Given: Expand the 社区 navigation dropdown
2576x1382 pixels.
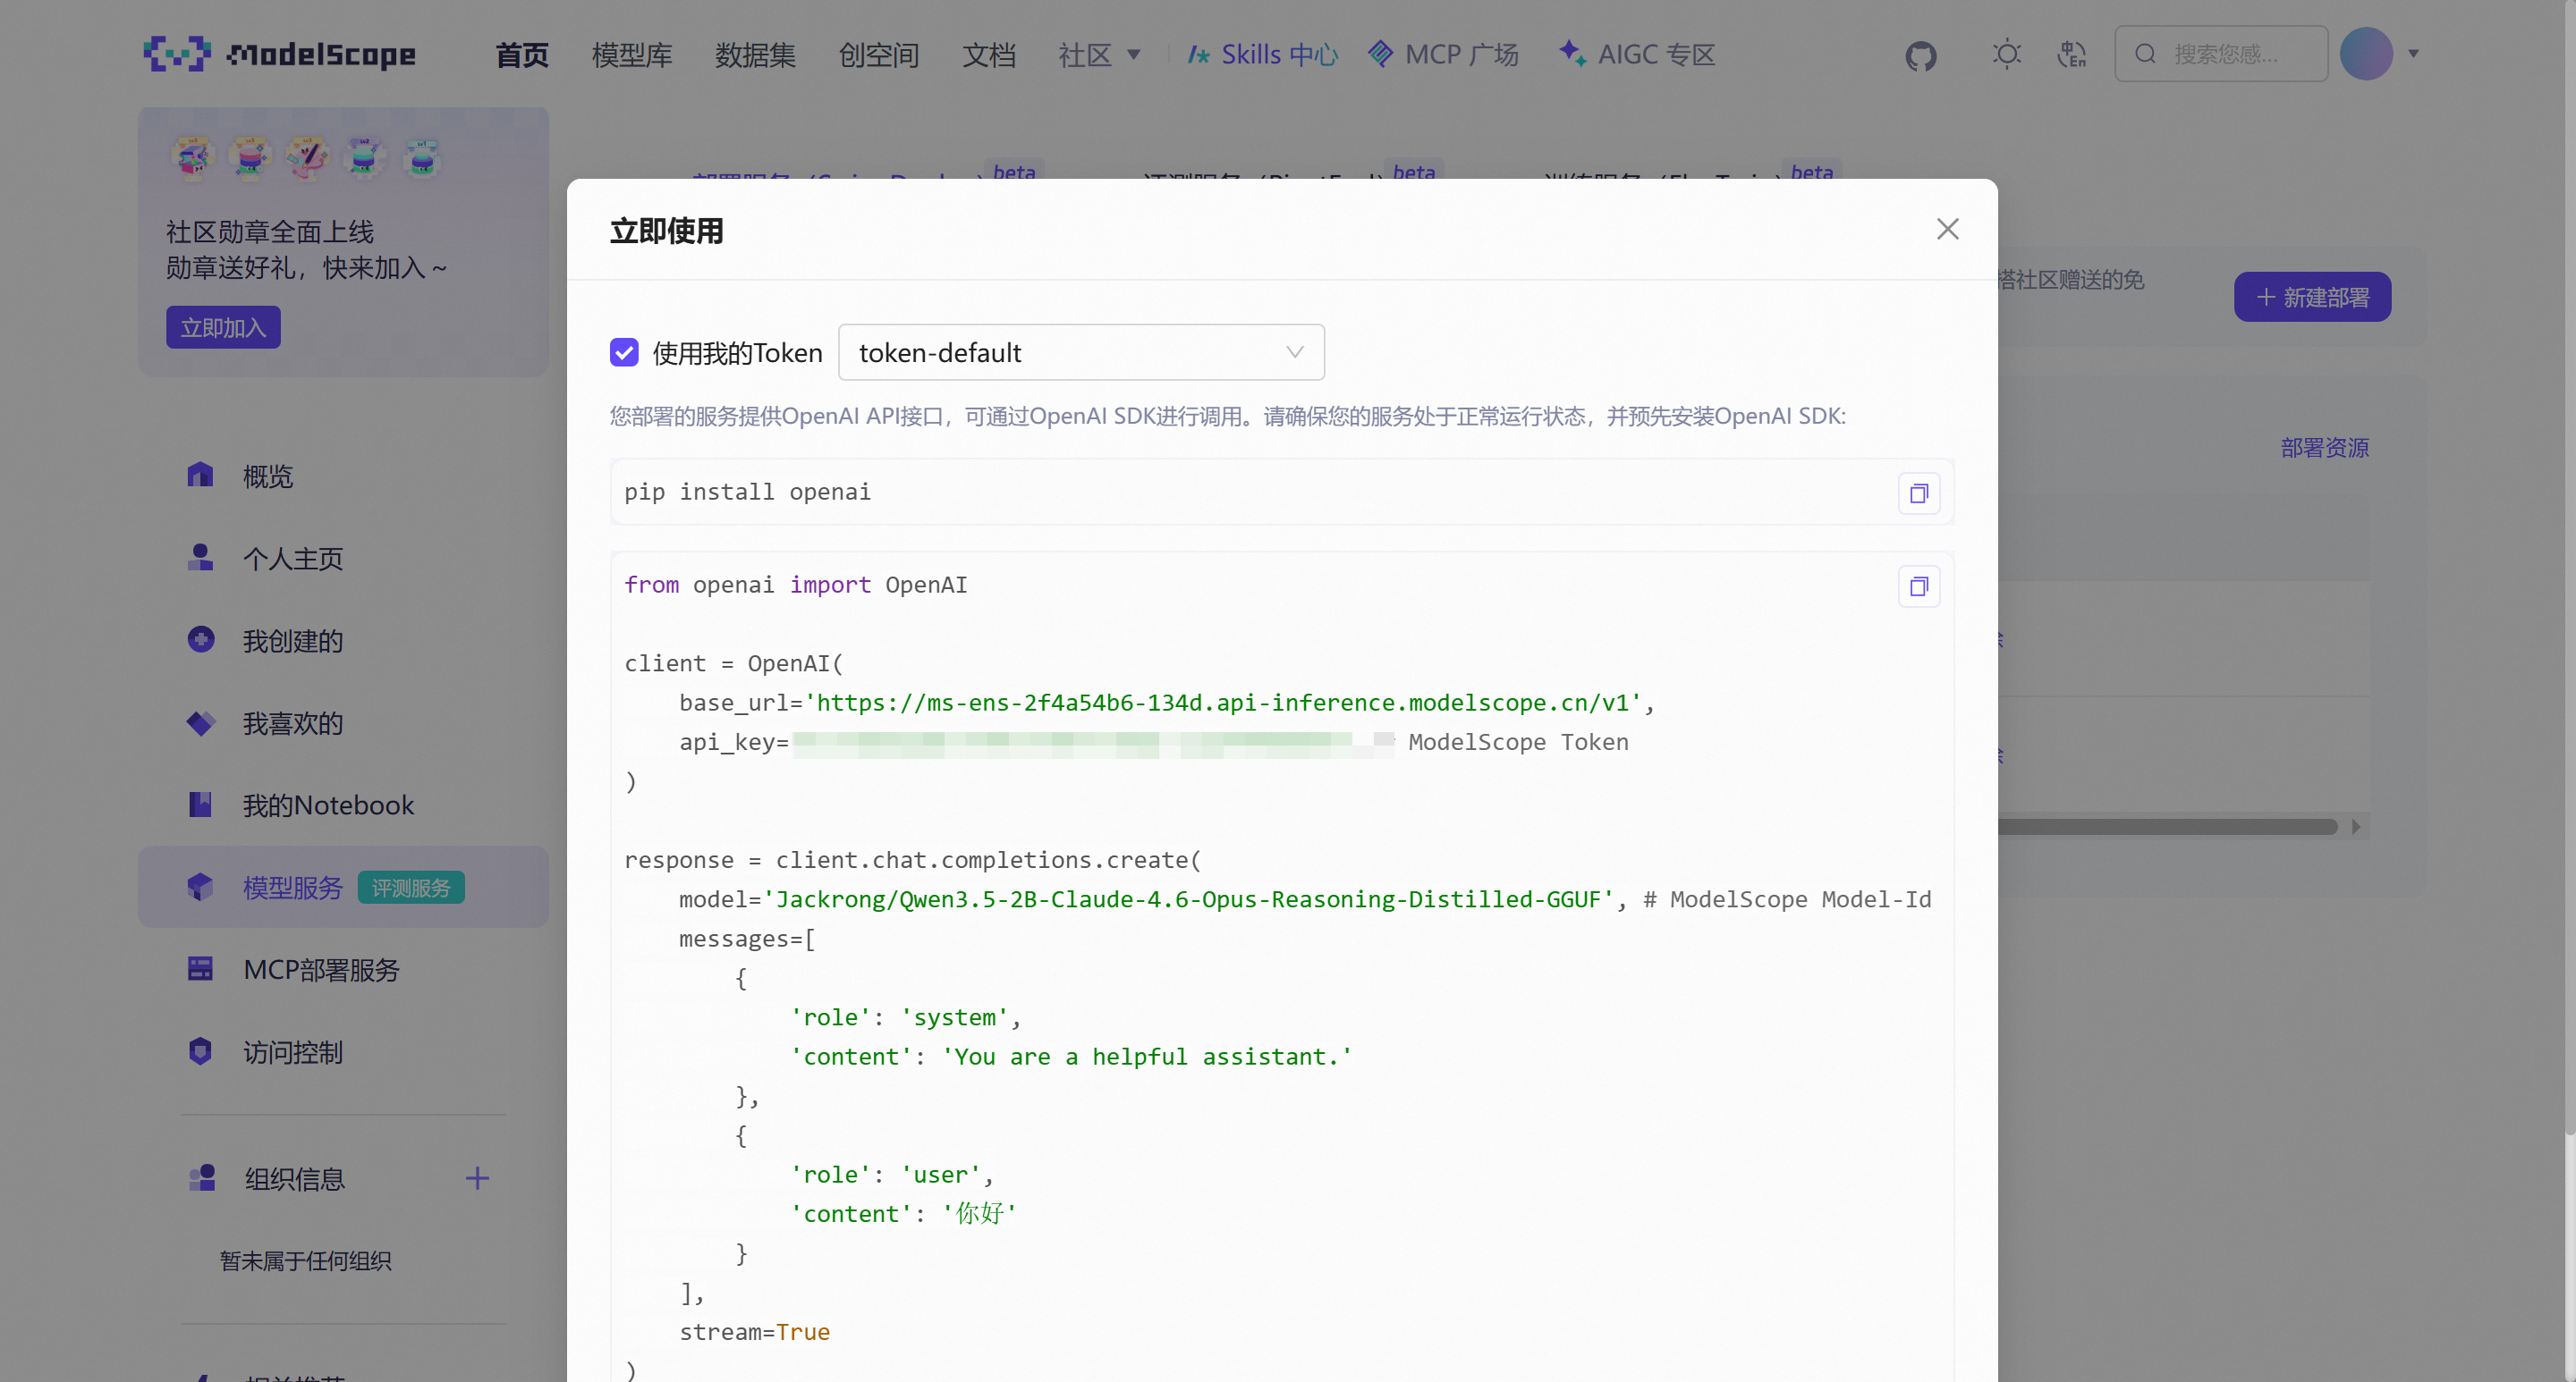Looking at the screenshot, I should pyautogui.click(x=1099, y=54).
